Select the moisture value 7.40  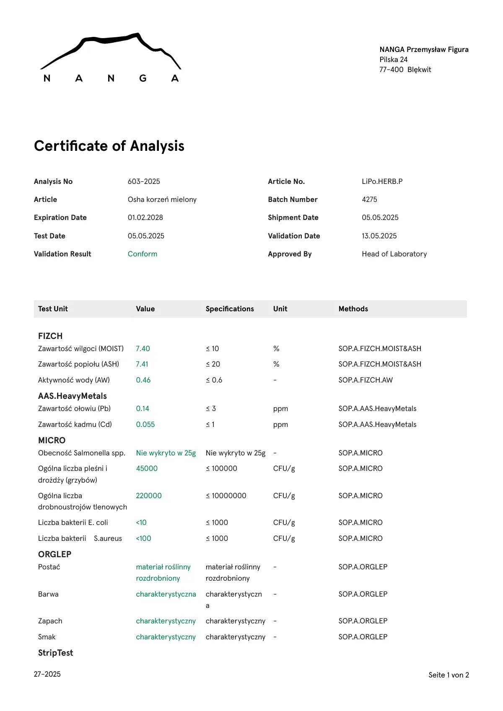[143, 349]
